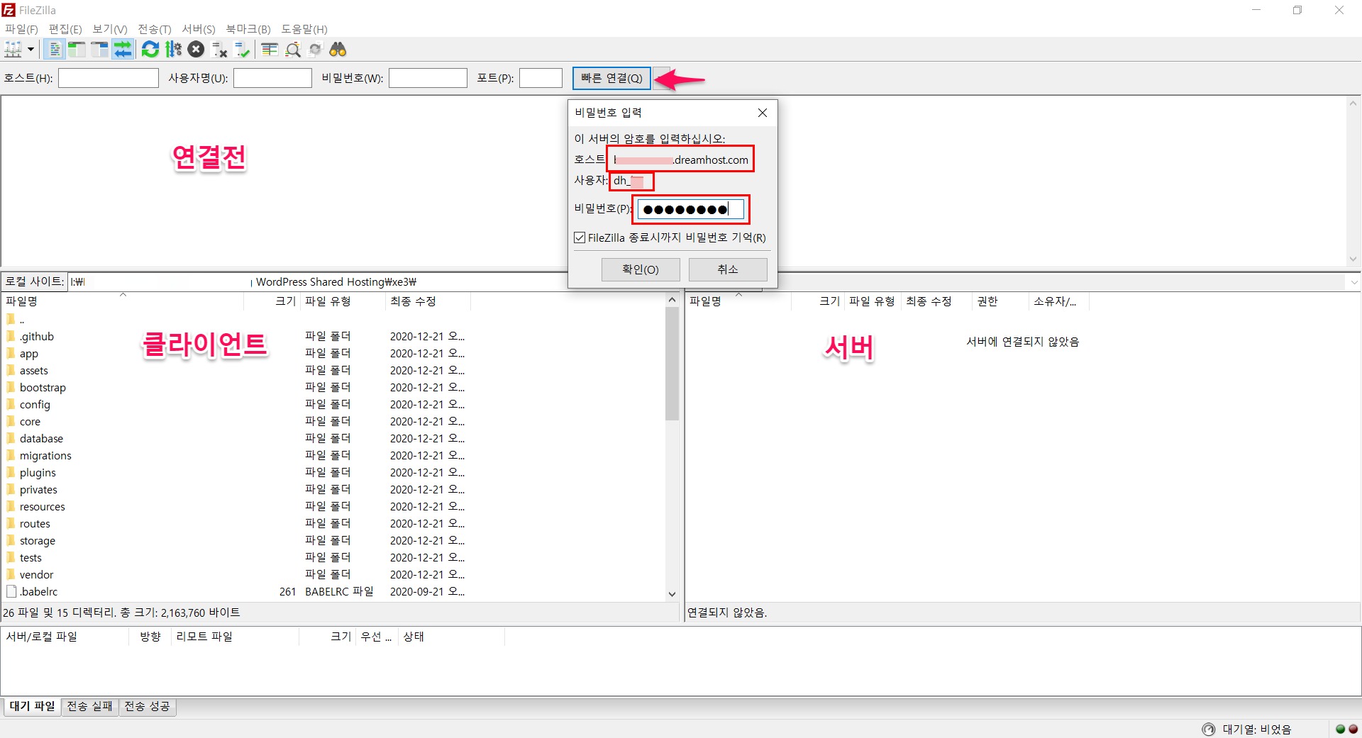The height and width of the screenshot is (738, 1362).
Task: Select the config folder icon
Action: coord(11,404)
